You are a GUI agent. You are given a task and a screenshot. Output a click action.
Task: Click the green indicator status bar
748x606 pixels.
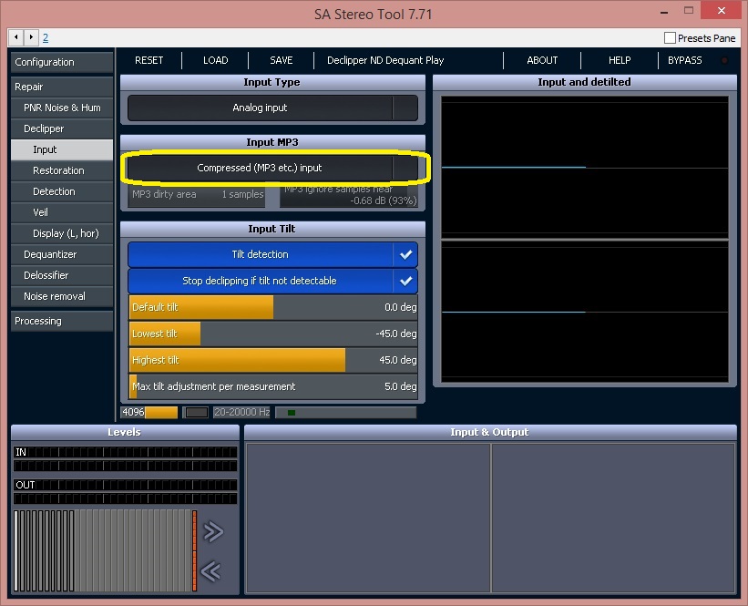(345, 412)
